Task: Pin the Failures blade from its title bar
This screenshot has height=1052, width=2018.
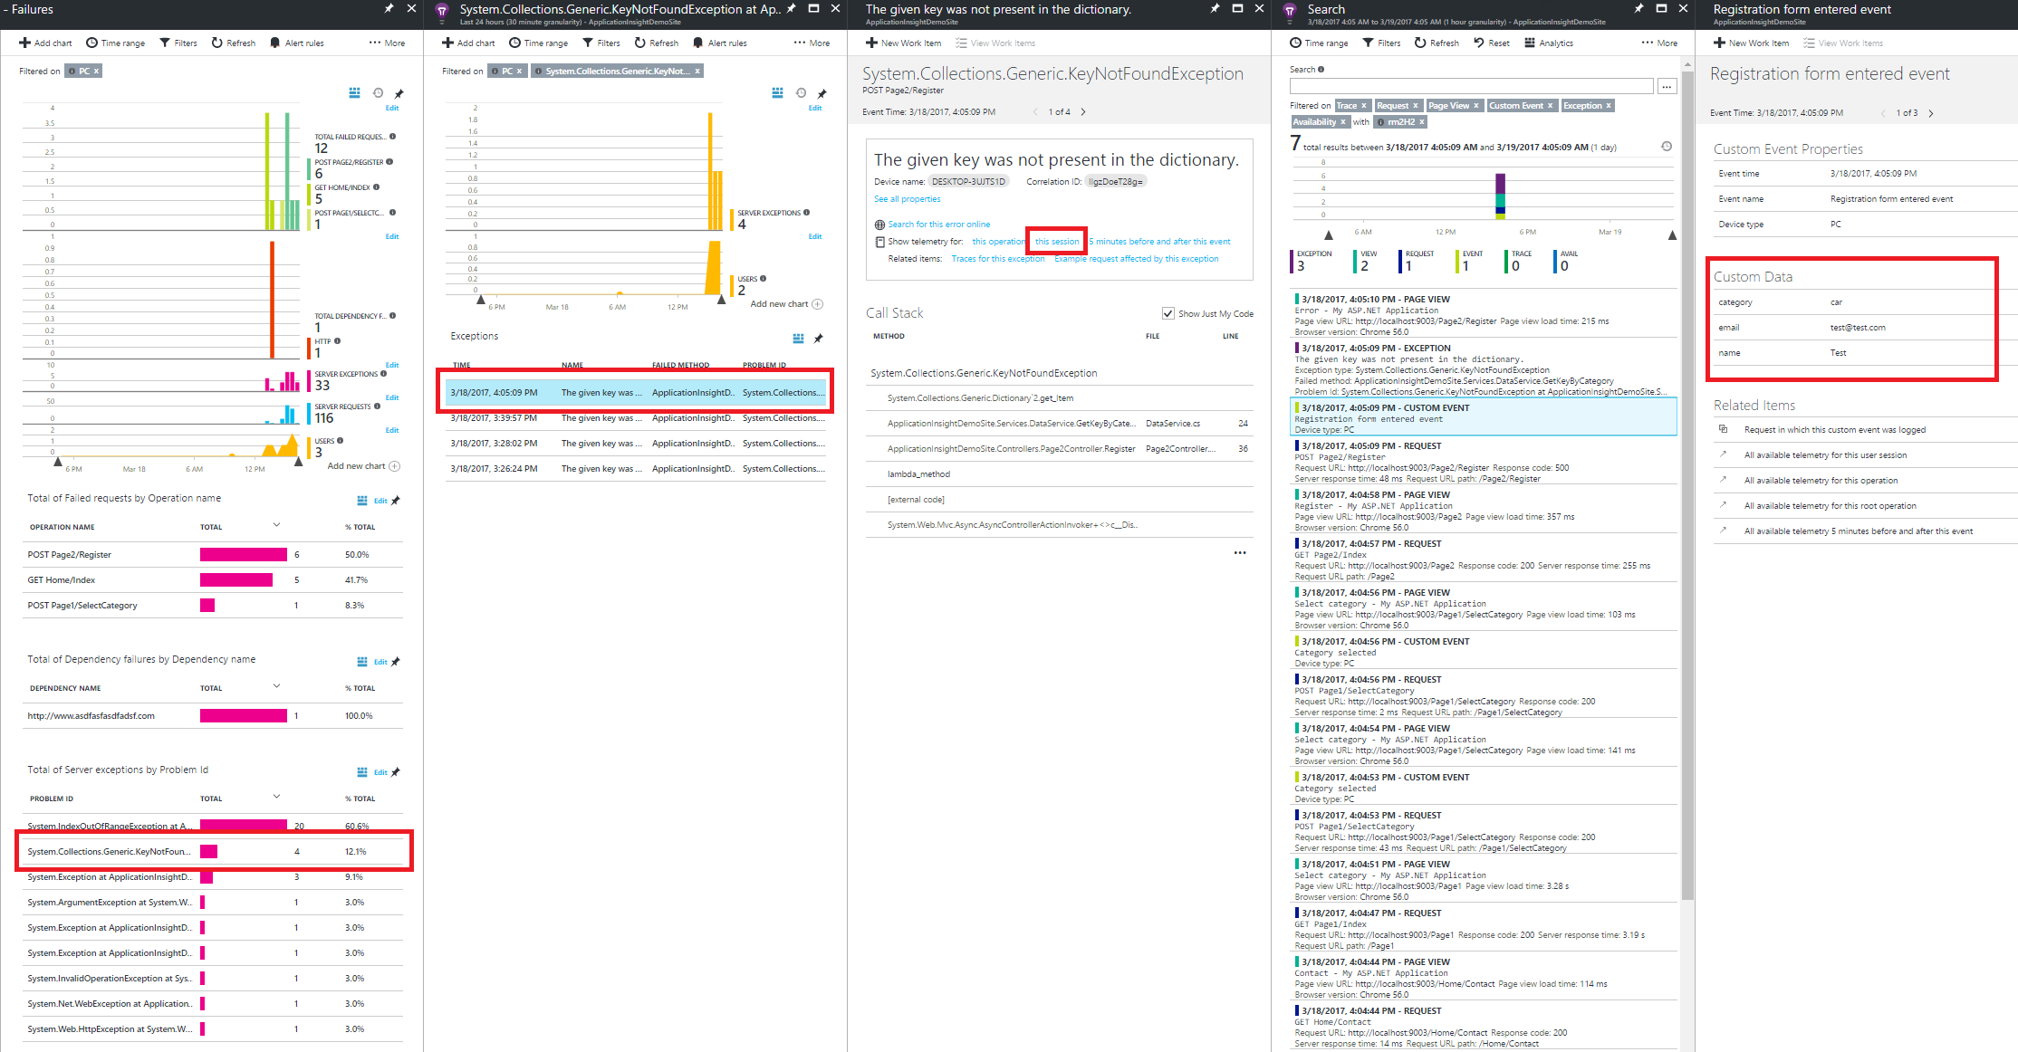Action: click(389, 8)
